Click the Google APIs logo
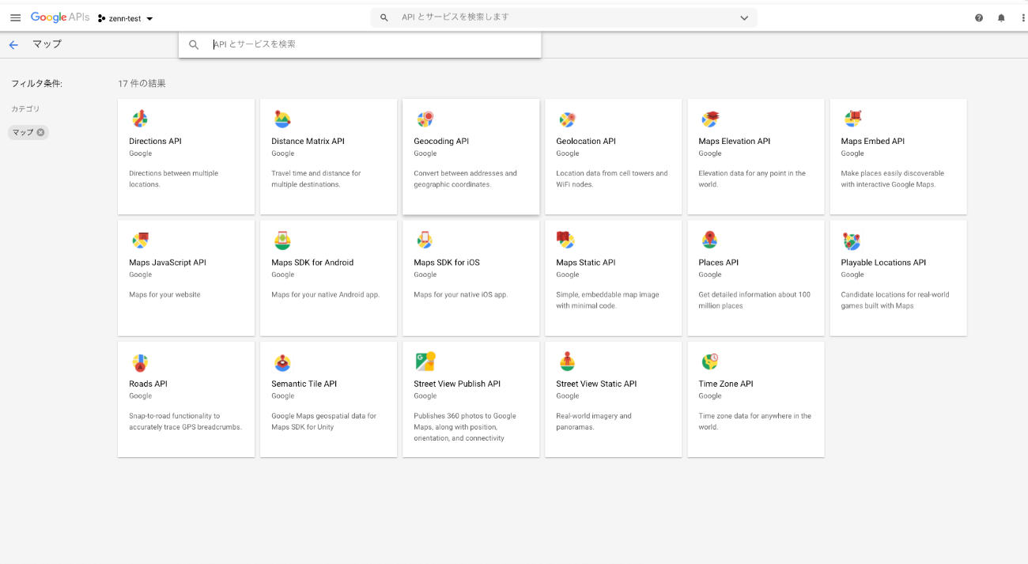Screen dimensions: 1028x564 60,17
